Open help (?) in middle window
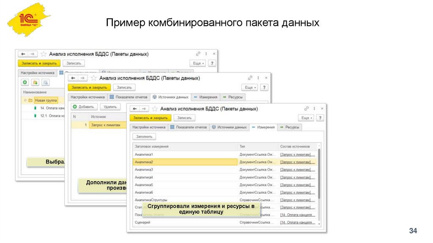 [264, 87]
